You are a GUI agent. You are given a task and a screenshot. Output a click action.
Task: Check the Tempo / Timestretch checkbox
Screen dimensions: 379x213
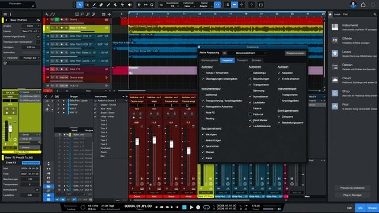[203, 73]
